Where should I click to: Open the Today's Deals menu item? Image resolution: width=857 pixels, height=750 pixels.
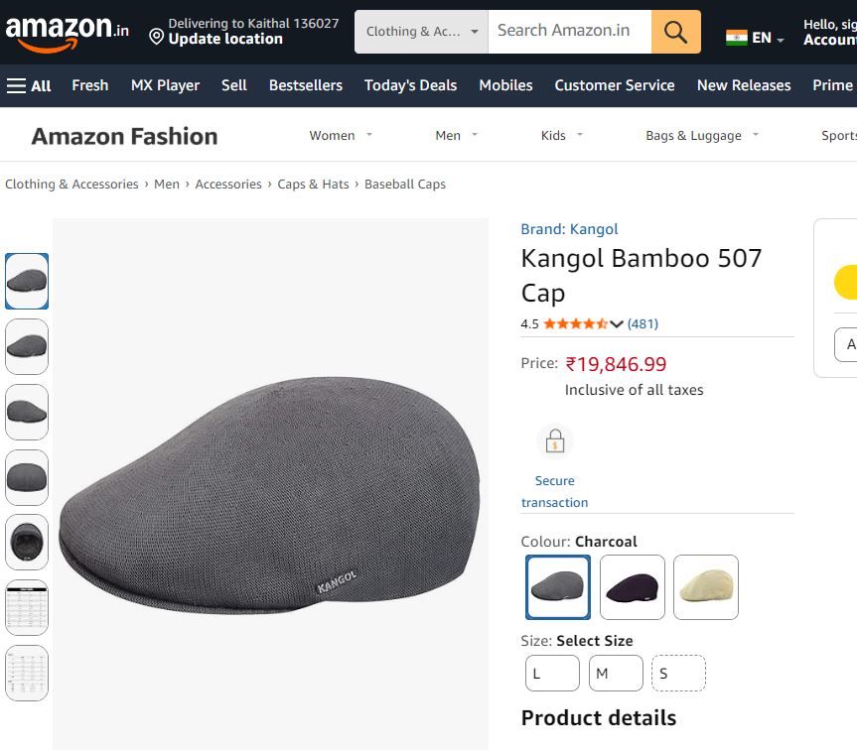coord(410,85)
